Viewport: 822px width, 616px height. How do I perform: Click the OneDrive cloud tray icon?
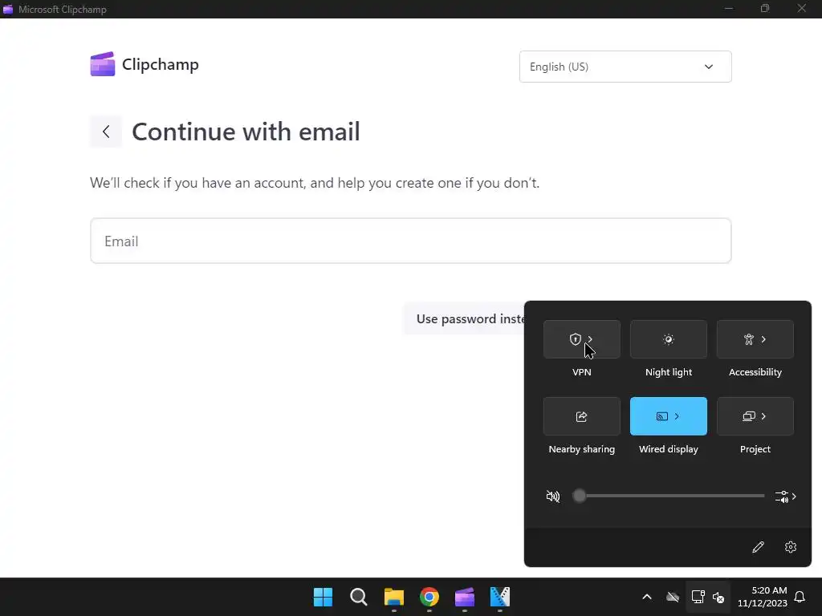[x=673, y=597]
